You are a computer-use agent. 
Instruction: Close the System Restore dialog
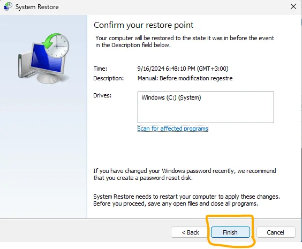click(x=293, y=6)
